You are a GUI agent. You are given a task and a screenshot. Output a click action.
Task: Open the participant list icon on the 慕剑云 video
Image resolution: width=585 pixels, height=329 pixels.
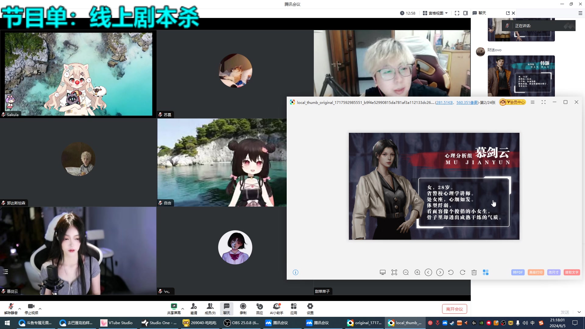[5, 272]
